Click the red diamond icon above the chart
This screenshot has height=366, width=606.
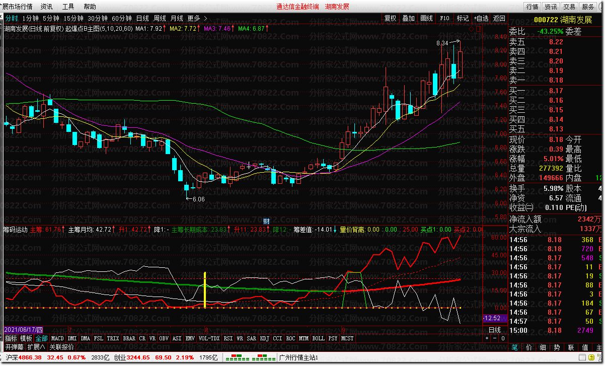tap(471, 29)
